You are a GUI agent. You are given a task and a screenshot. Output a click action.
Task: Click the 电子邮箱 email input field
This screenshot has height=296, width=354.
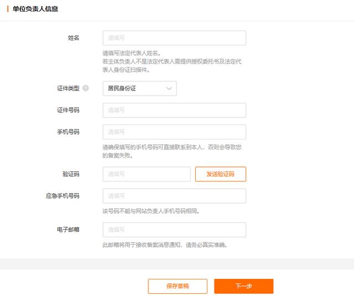[x=174, y=230]
